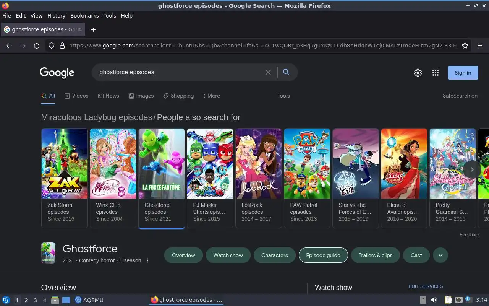Open the desktop start menu icon

pyautogui.click(x=6, y=300)
